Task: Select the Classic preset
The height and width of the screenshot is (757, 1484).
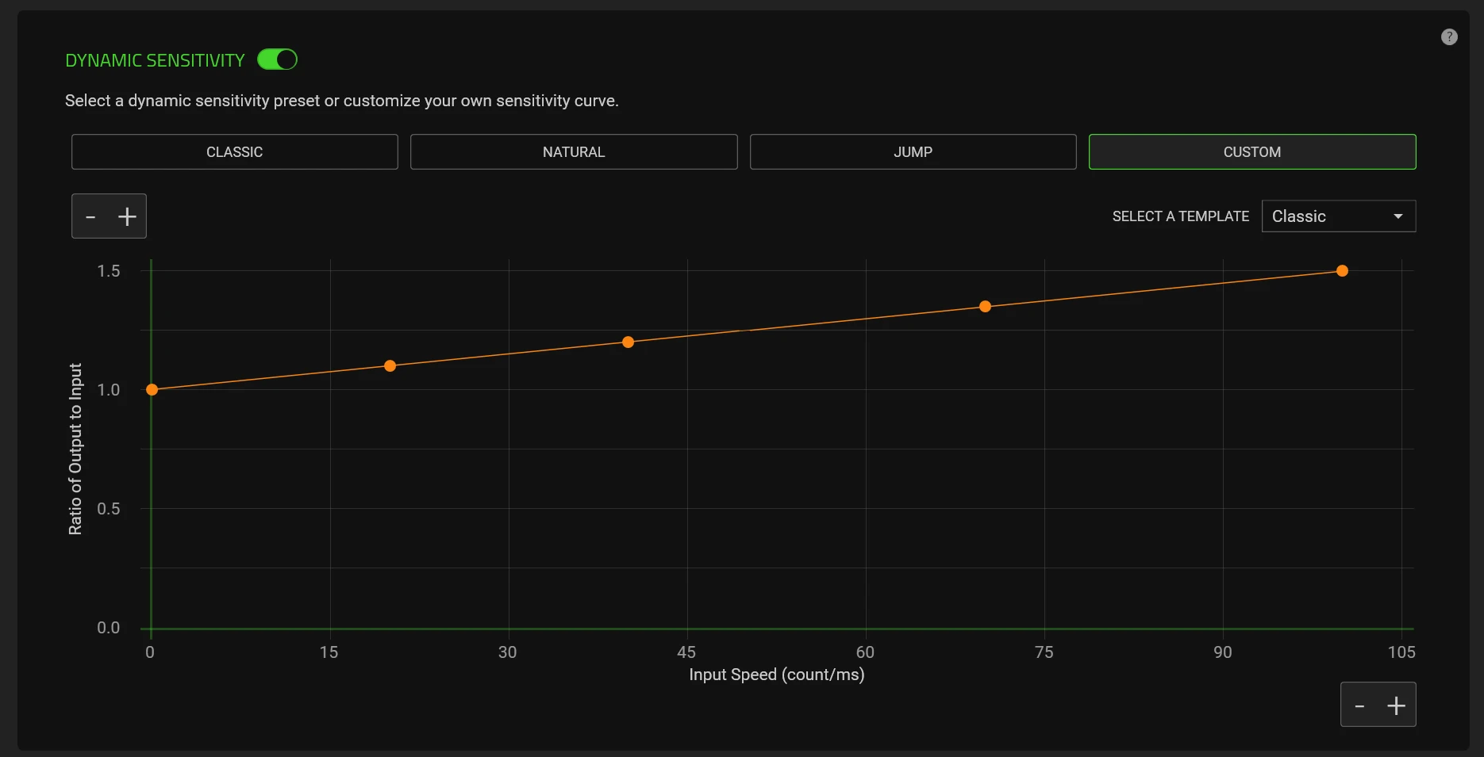Action: coord(234,151)
